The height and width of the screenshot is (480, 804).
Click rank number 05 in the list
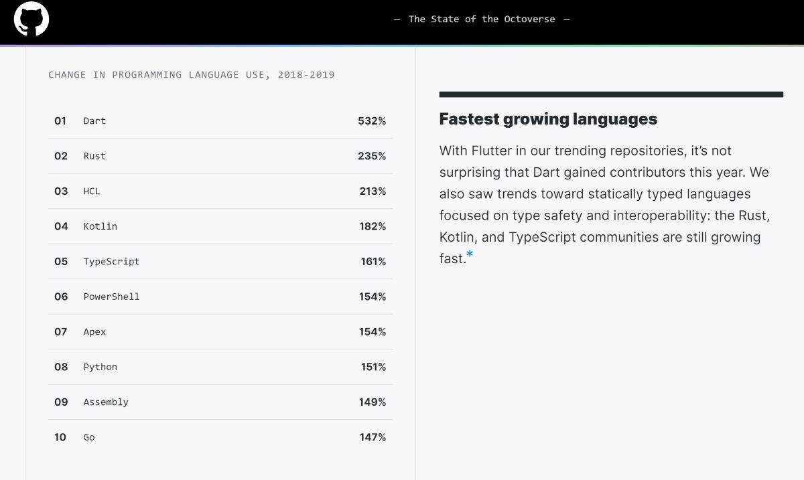(61, 261)
